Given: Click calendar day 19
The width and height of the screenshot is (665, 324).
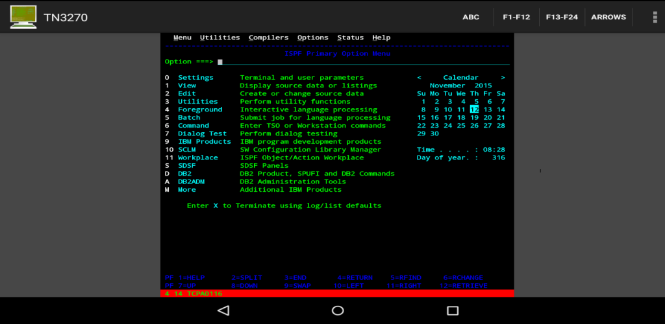Looking at the screenshot, I should click(474, 117).
